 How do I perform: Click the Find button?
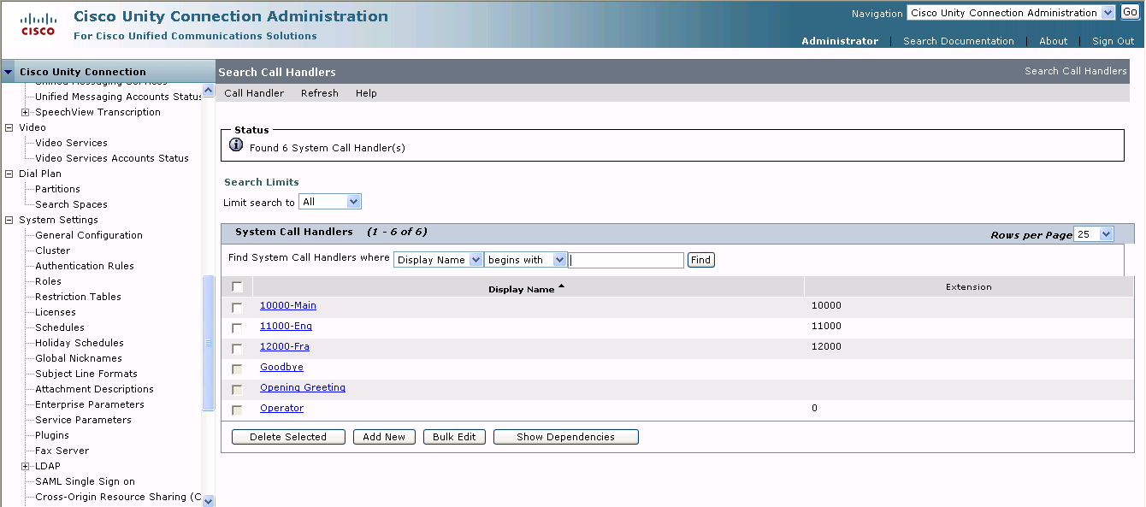pyautogui.click(x=700, y=260)
